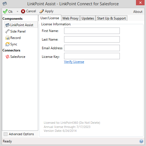
Task: Open help via the blue question mark icon
Action: (x=141, y=141)
